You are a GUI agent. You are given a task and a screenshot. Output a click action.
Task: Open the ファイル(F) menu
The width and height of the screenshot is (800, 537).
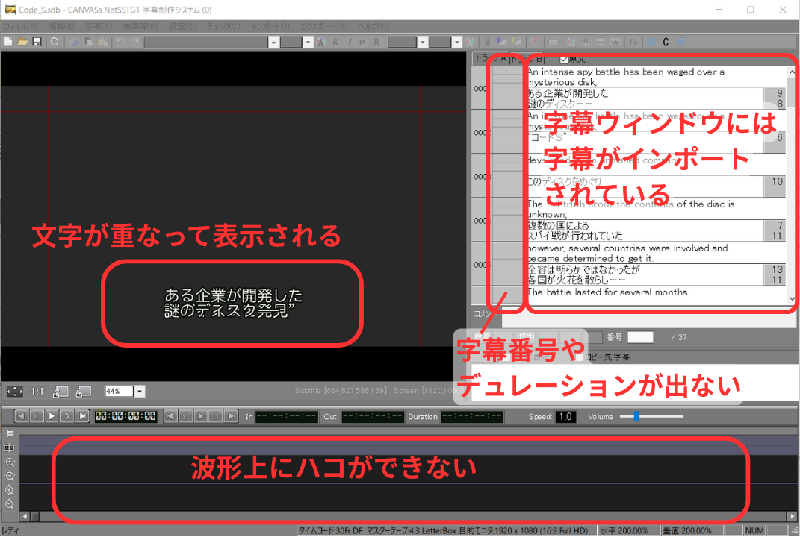coord(20,26)
